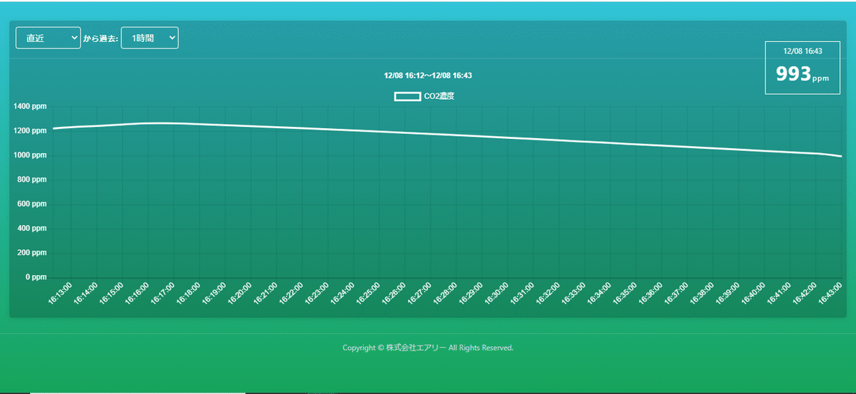Click the 800 ppm axis label
The width and height of the screenshot is (856, 394).
tap(33, 180)
